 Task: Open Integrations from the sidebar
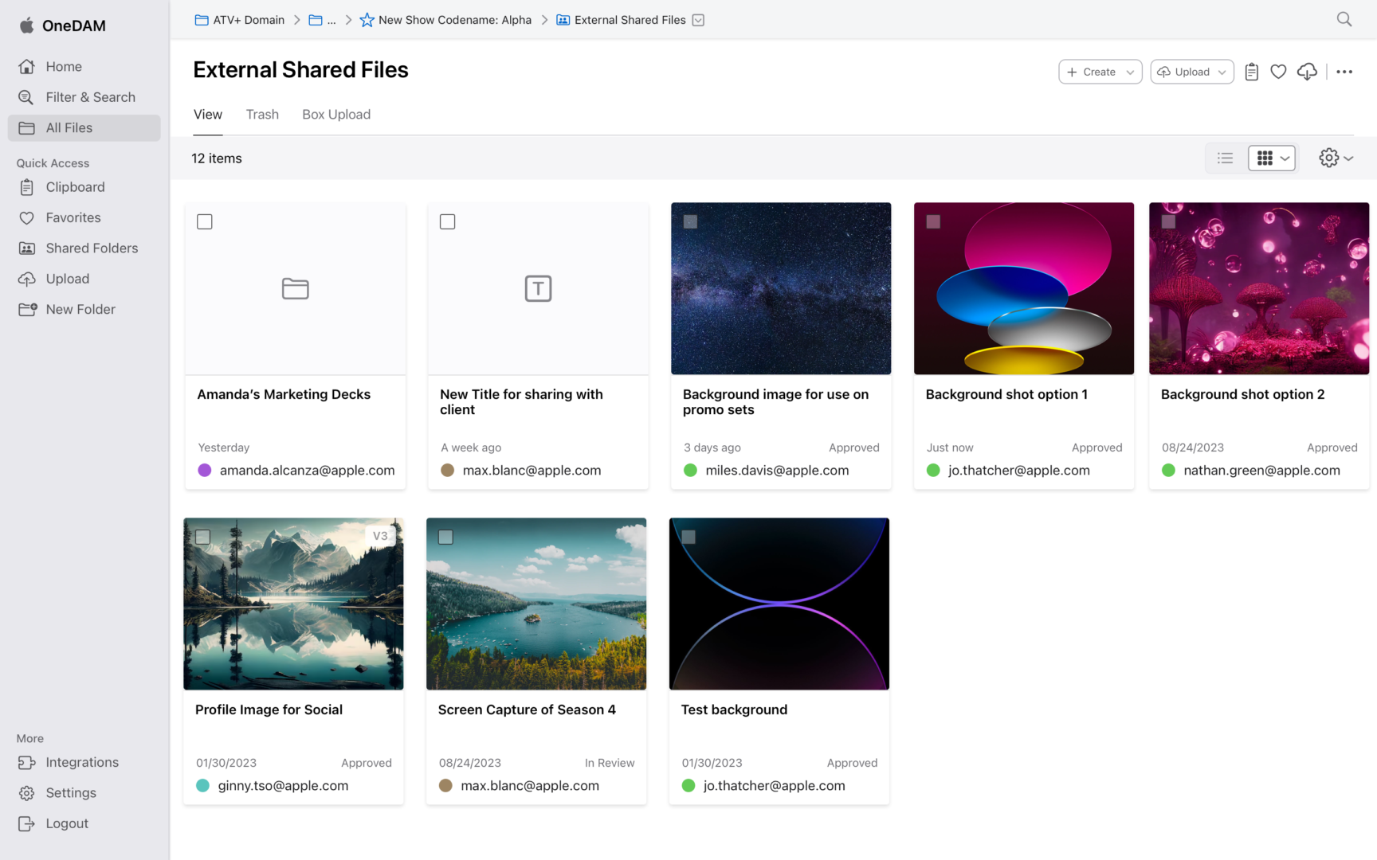(x=81, y=762)
